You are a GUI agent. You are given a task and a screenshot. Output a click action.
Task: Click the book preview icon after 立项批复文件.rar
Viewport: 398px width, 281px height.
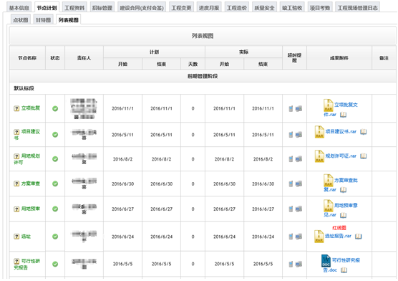[343, 115]
